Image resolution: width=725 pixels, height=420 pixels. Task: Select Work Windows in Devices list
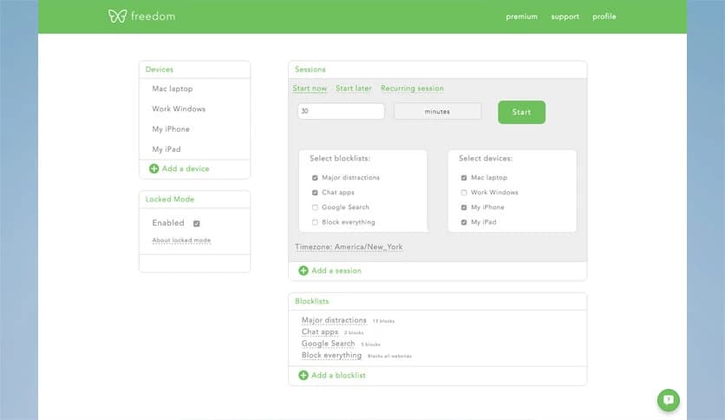tap(179, 108)
